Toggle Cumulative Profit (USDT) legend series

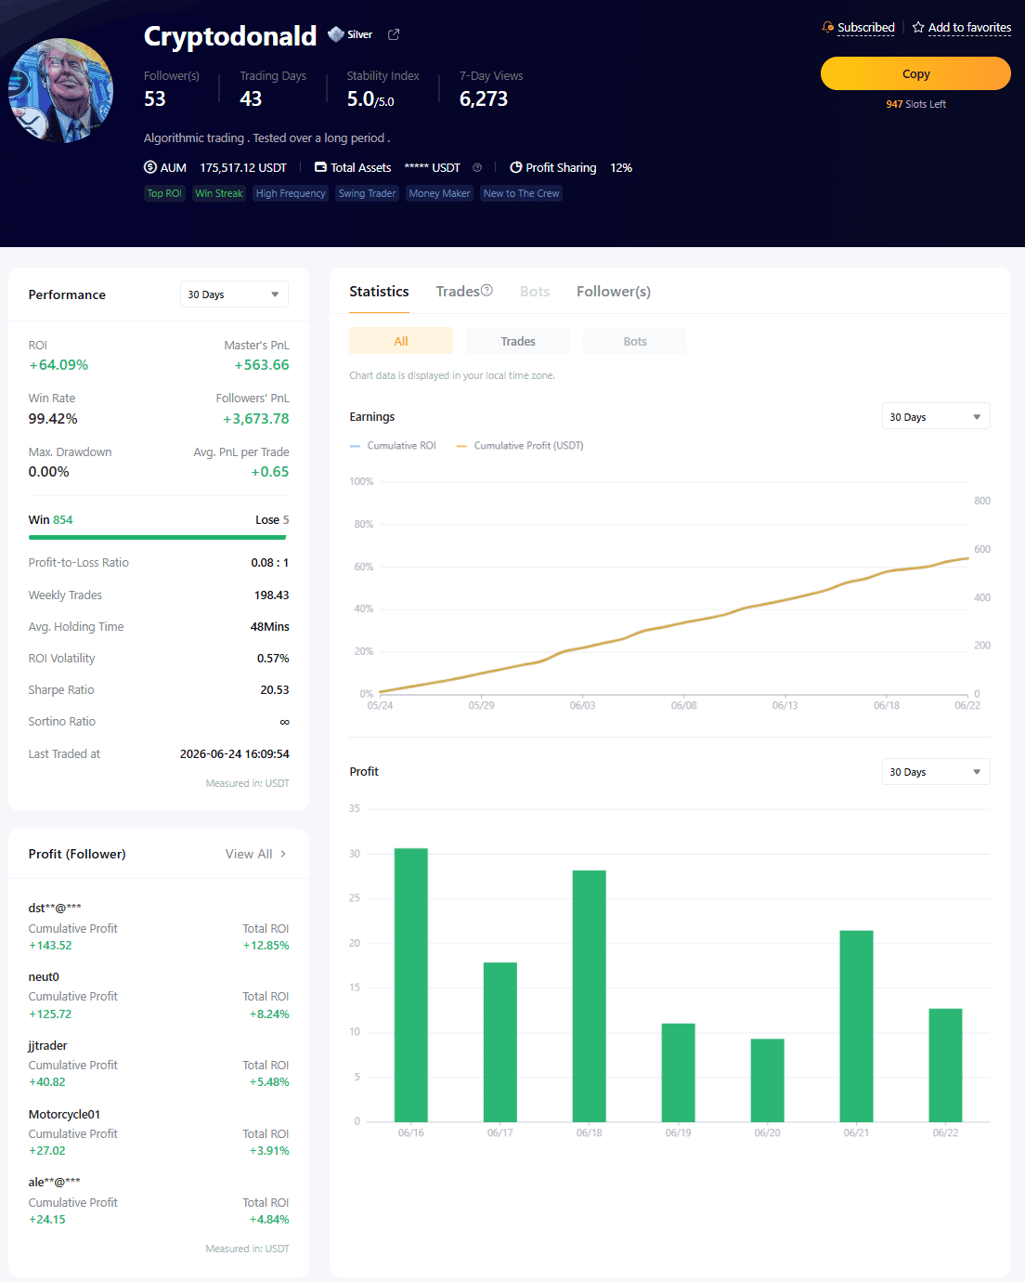point(520,446)
